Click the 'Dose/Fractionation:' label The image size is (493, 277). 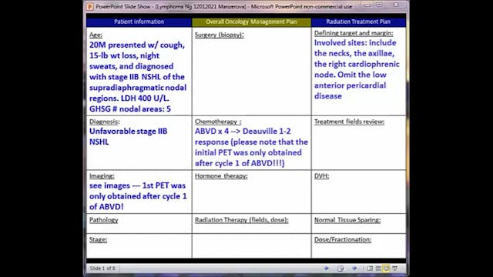click(x=343, y=239)
